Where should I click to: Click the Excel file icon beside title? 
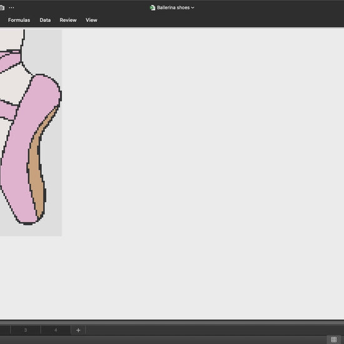point(152,8)
